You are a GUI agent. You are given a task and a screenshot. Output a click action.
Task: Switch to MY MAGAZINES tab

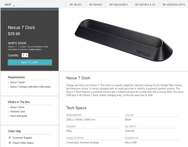119,5
